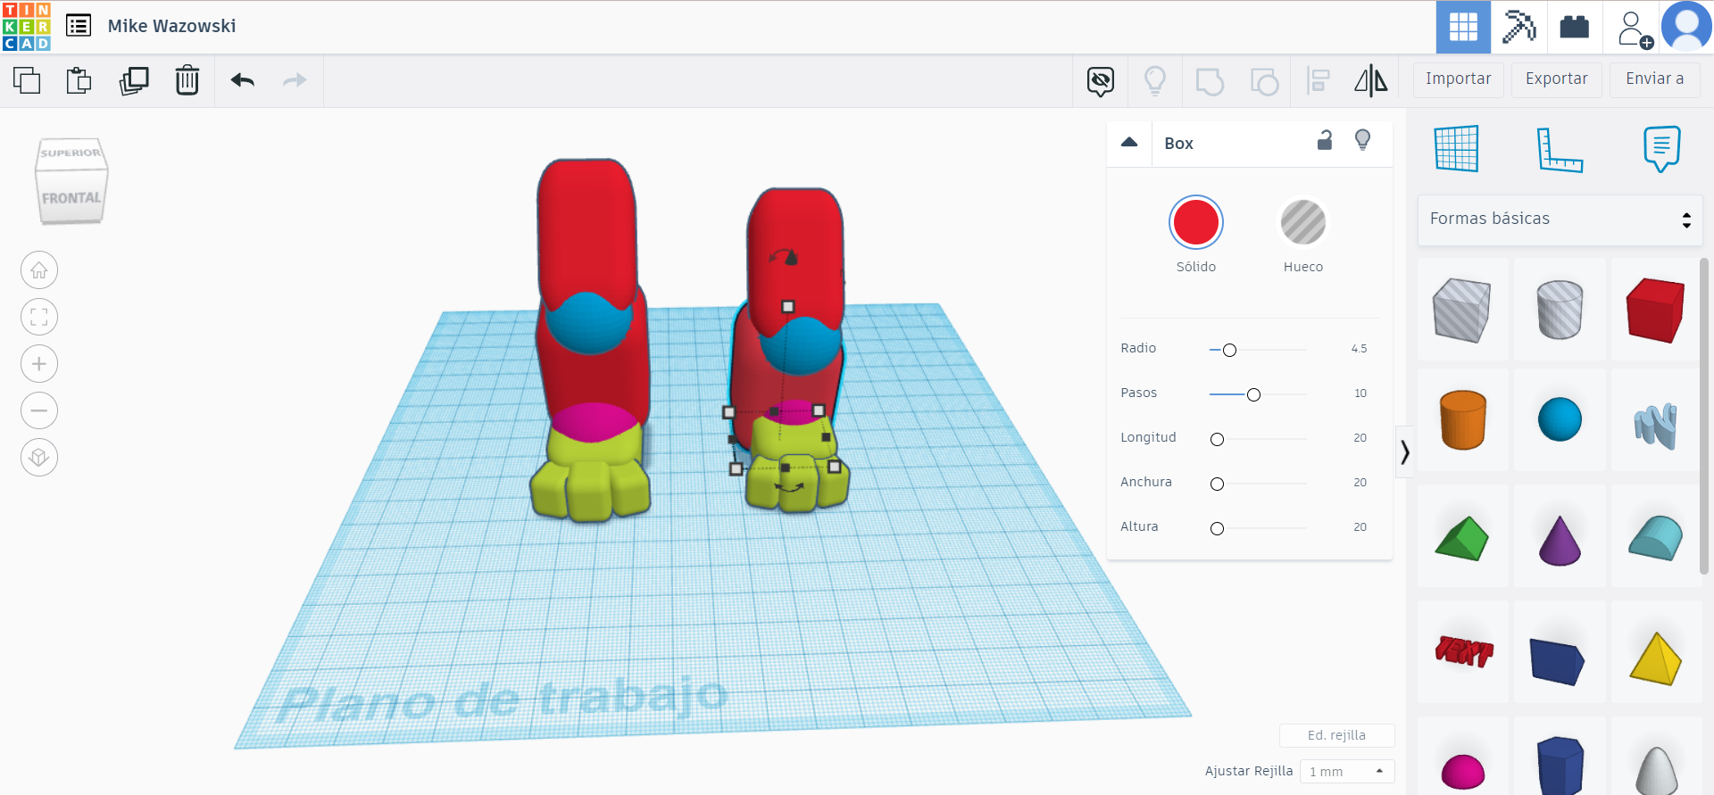Click the Ungroup shapes icon
Image resolution: width=1714 pixels, height=795 pixels.
coord(1264,81)
